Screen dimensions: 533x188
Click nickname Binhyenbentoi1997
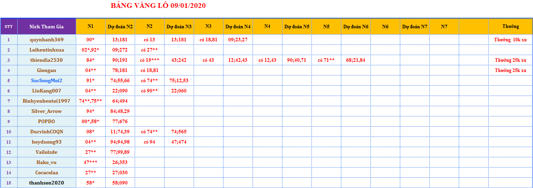[x=47, y=101]
